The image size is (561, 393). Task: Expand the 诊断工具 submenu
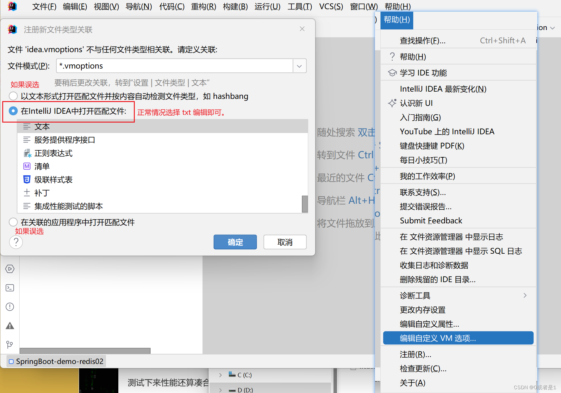coord(415,295)
